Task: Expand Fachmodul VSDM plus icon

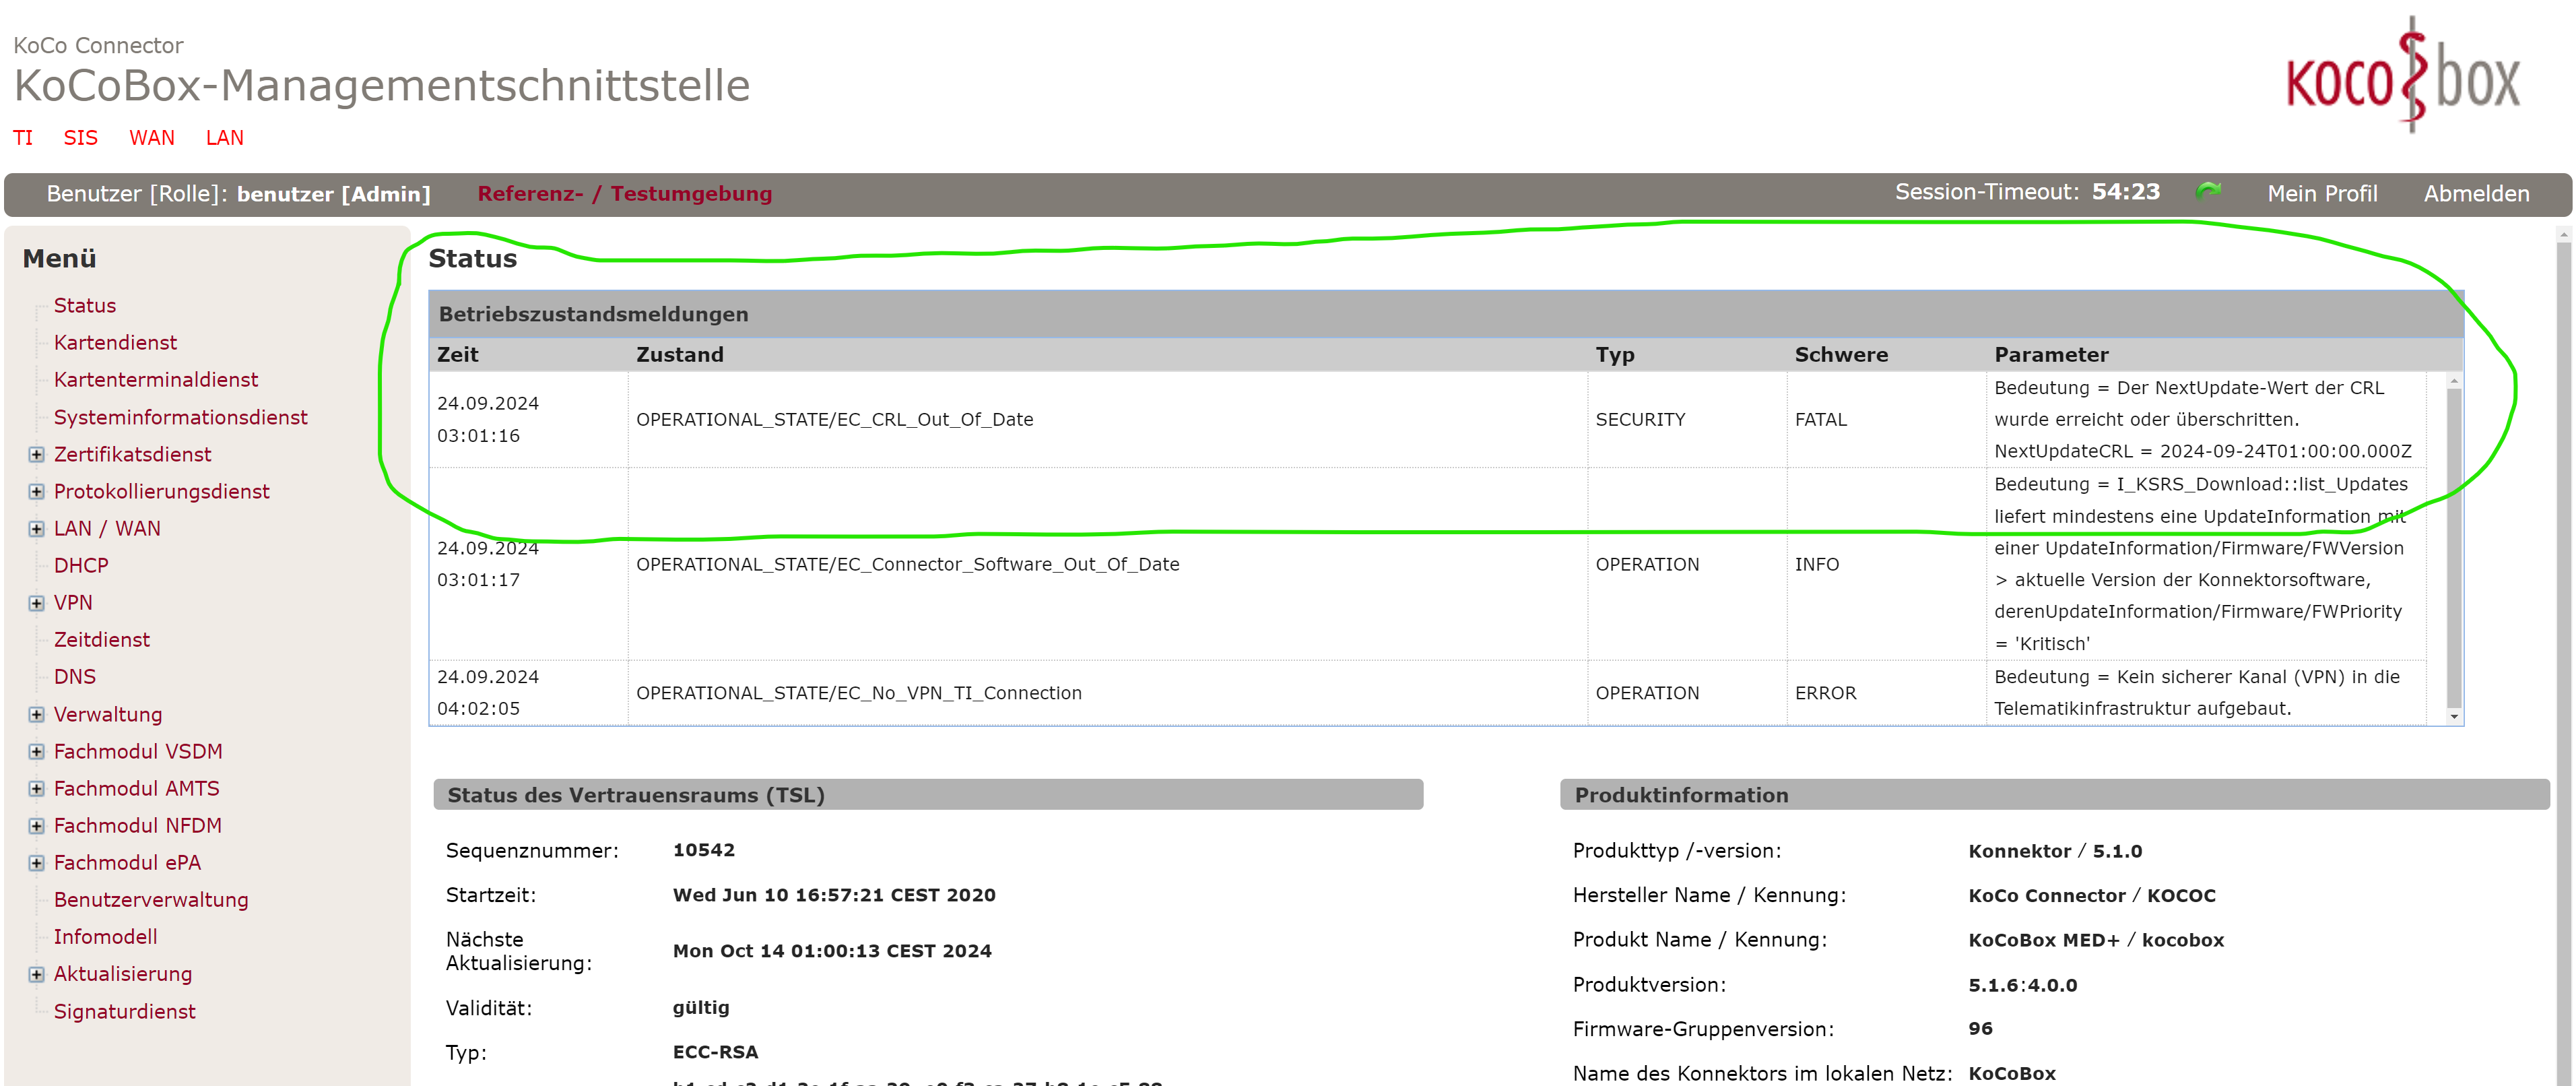Action: [36, 752]
